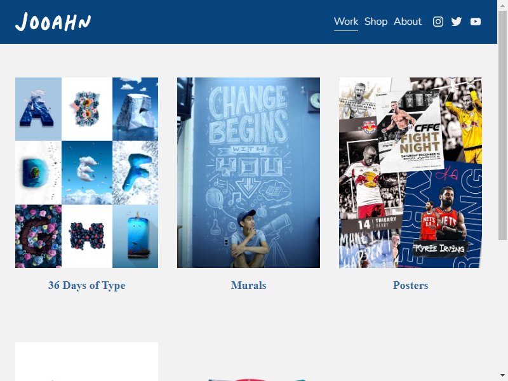This screenshot has width=508, height=381.
Task: Click the letter A artwork tile
Action: click(38, 109)
